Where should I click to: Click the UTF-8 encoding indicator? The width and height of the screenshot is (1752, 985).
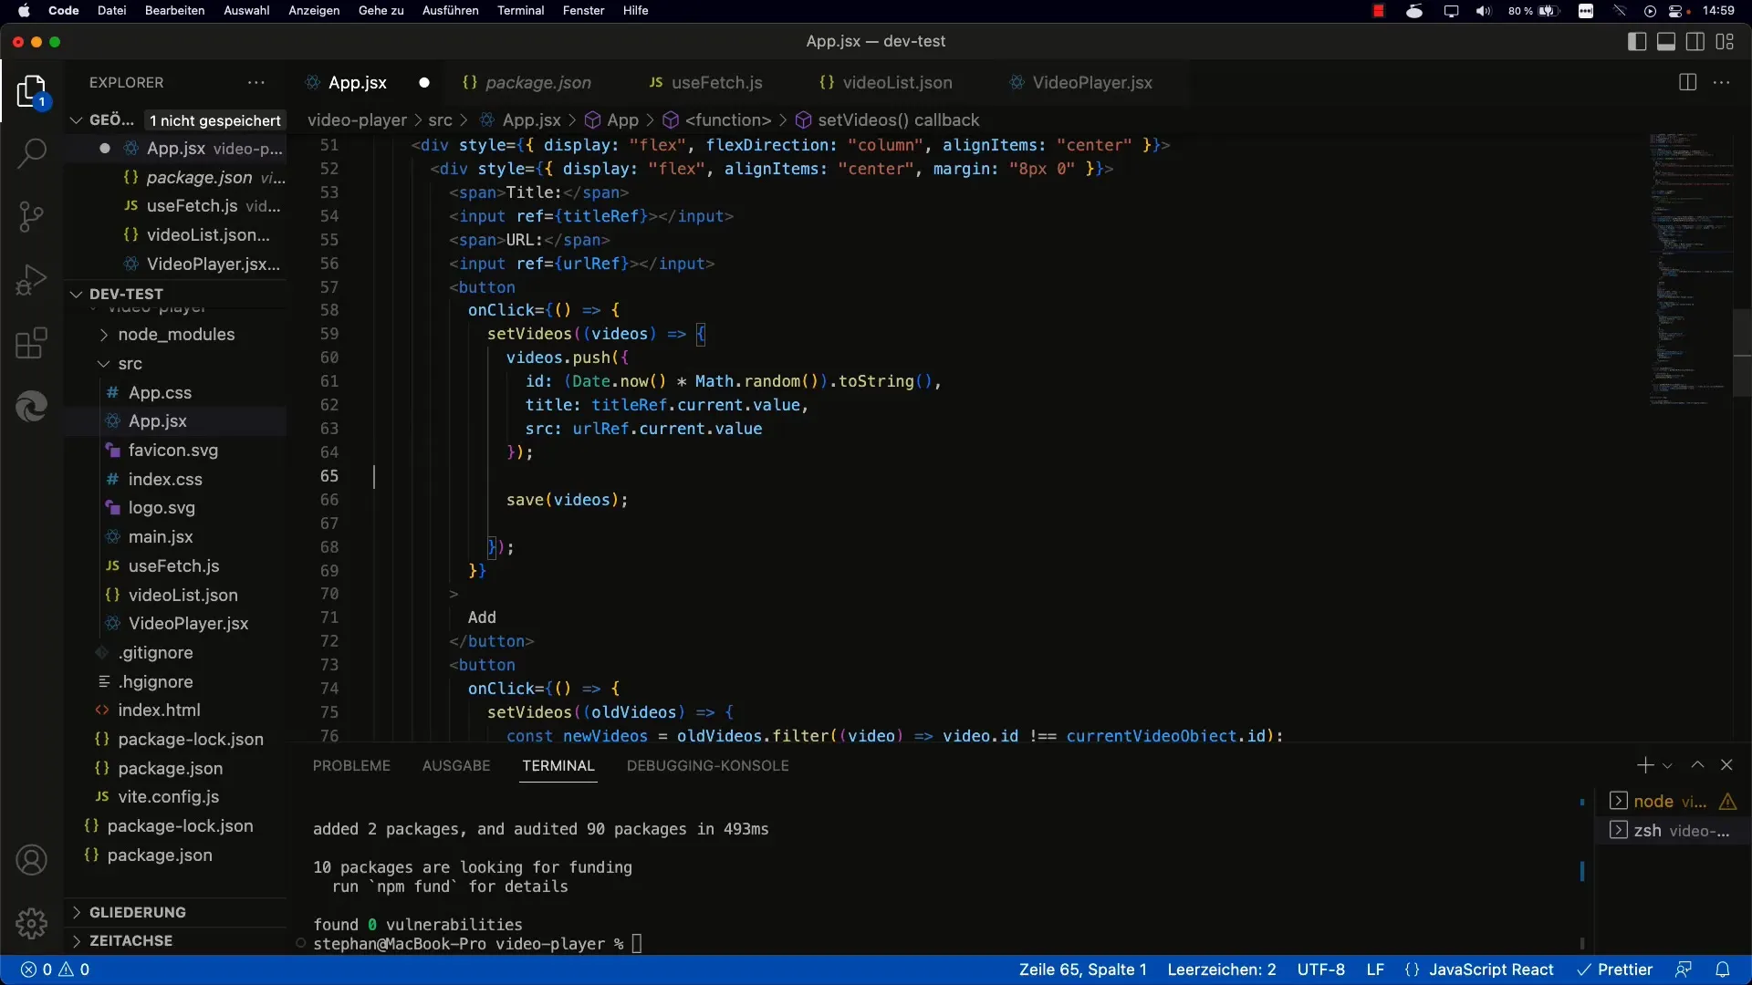pyautogui.click(x=1320, y=969)
